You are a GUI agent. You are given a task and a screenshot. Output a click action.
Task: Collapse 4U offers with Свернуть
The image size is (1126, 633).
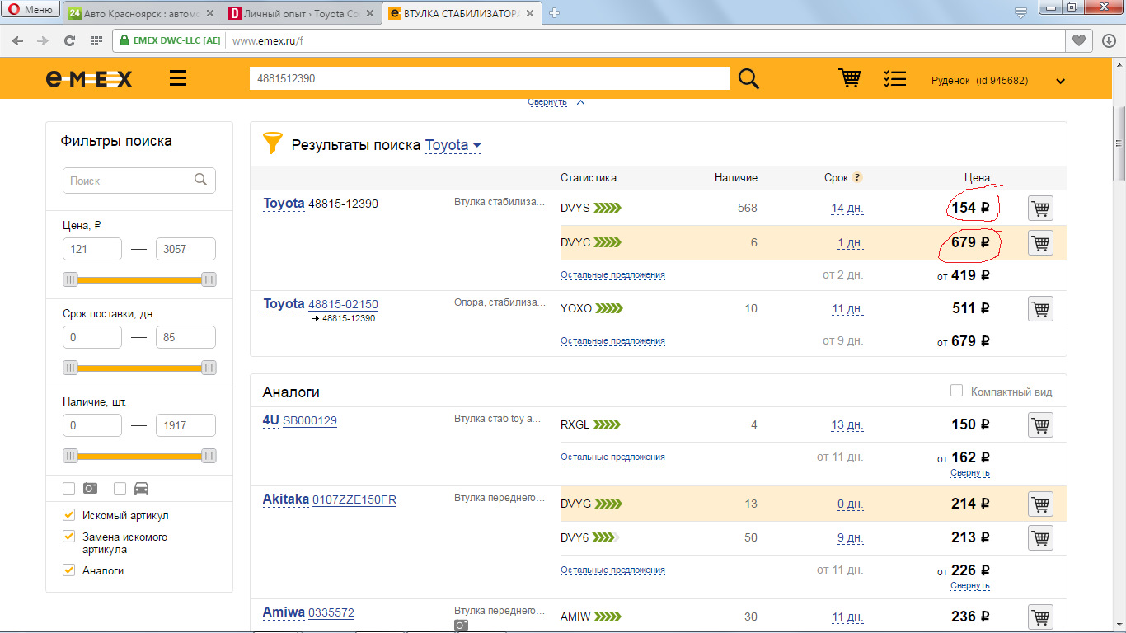coord(969,473)
